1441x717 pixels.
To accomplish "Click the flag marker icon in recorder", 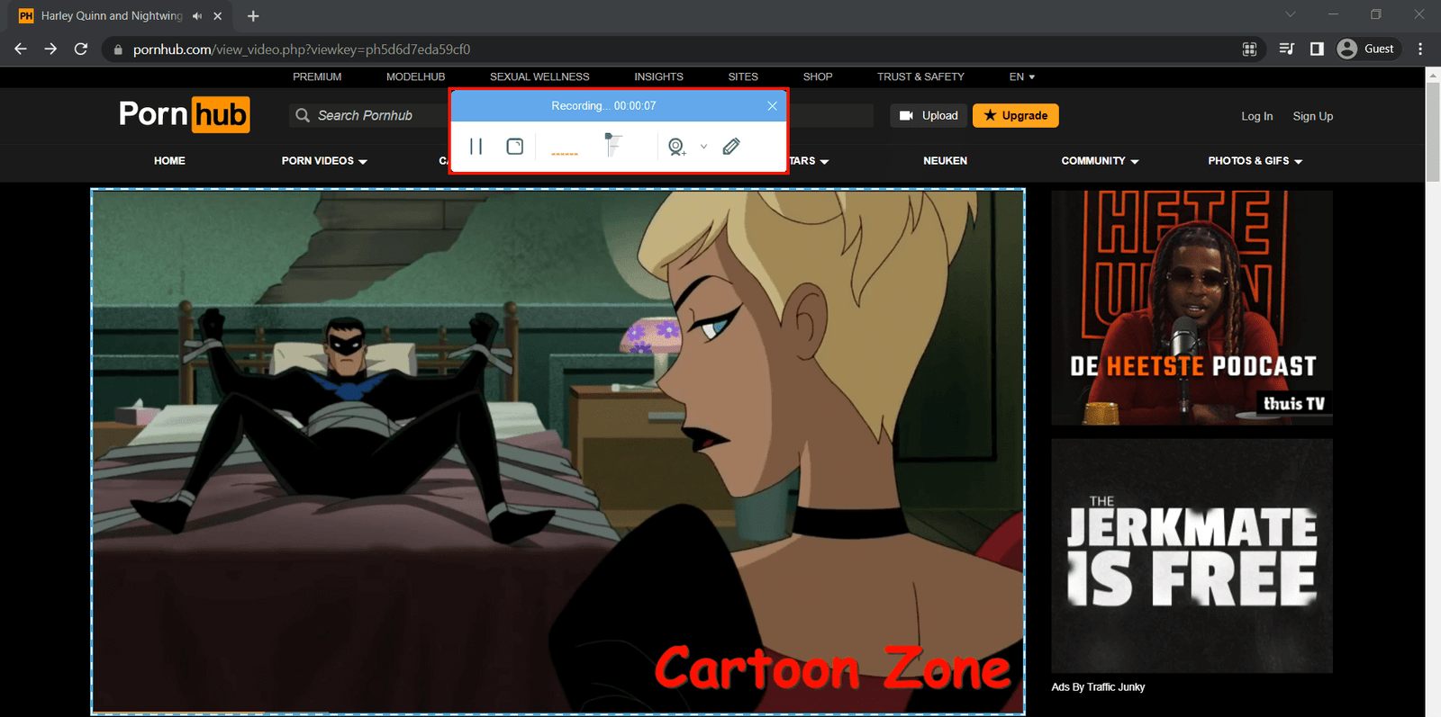I will coord(613,144).
